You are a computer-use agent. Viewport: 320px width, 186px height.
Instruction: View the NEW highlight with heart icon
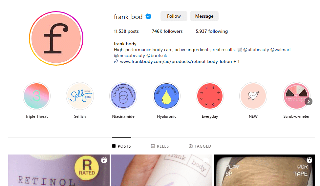click(x=253, y=96)
